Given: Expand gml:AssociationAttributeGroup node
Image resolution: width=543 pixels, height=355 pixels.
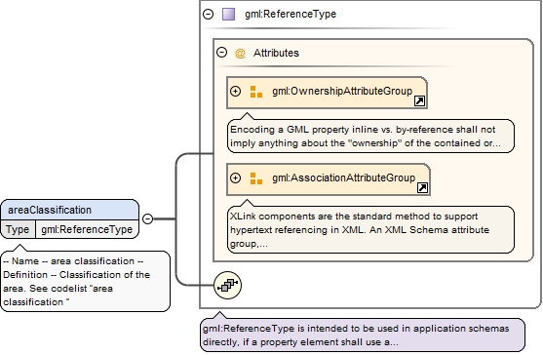Looking at the screenshot, I should coord(236,178).
